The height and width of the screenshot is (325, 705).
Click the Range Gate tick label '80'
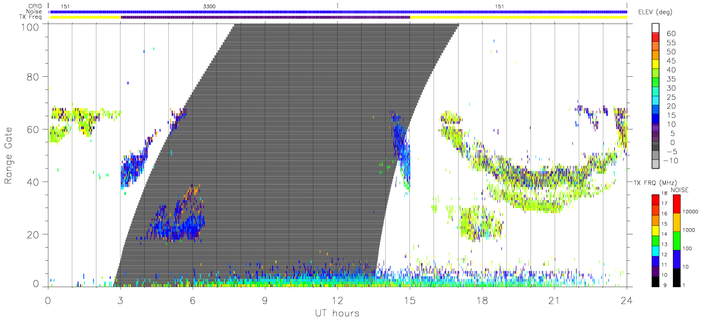click(33, 77)
